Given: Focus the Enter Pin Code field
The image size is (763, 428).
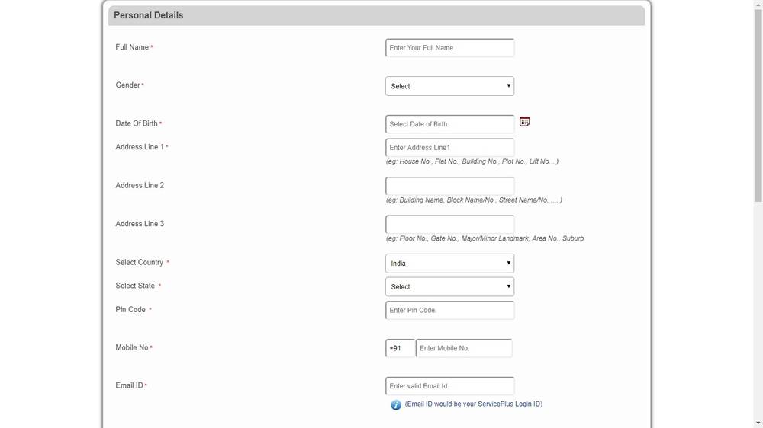Looking at the screenshot, I should pyautogui.click(x=449, y=311).
